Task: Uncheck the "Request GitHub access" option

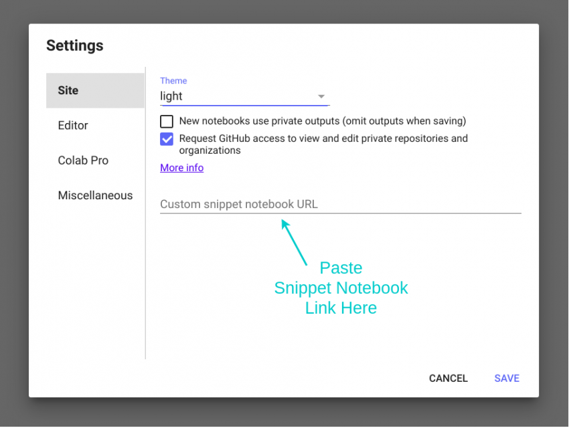Action: (166, 139)
